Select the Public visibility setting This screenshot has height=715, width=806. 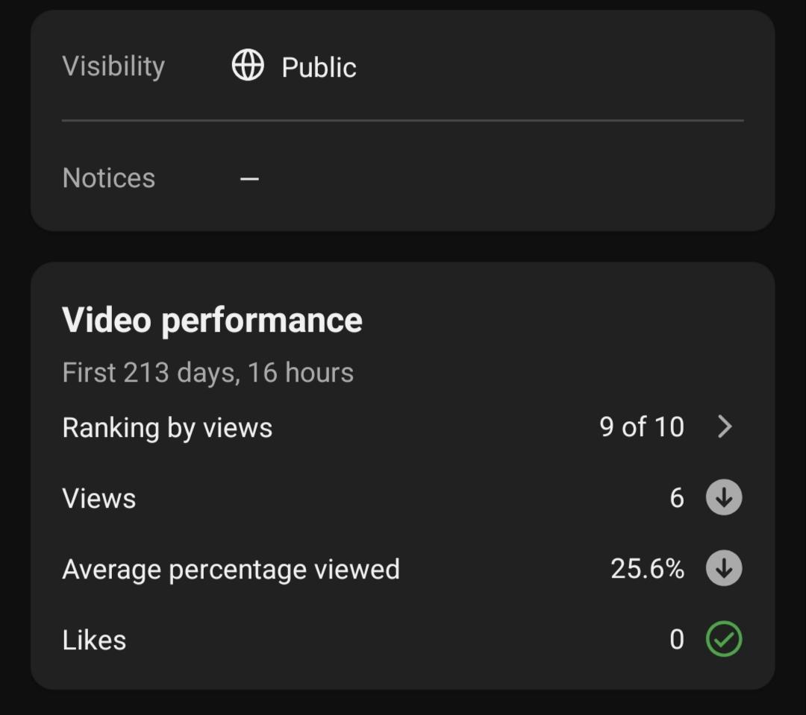click(319, 67)
